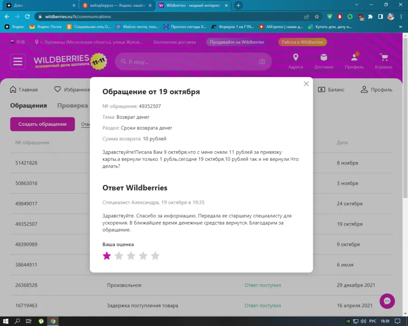The height and width of the screenshot is (326, 408).
Task: Open Chrome three-dot menu
Action: pyautogui.click(x=401, y=17)
